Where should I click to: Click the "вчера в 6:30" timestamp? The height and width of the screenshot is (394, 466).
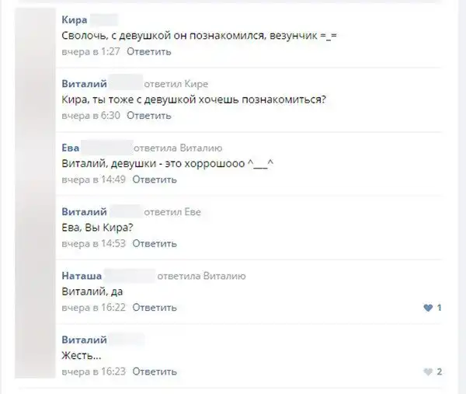[90, 117]
